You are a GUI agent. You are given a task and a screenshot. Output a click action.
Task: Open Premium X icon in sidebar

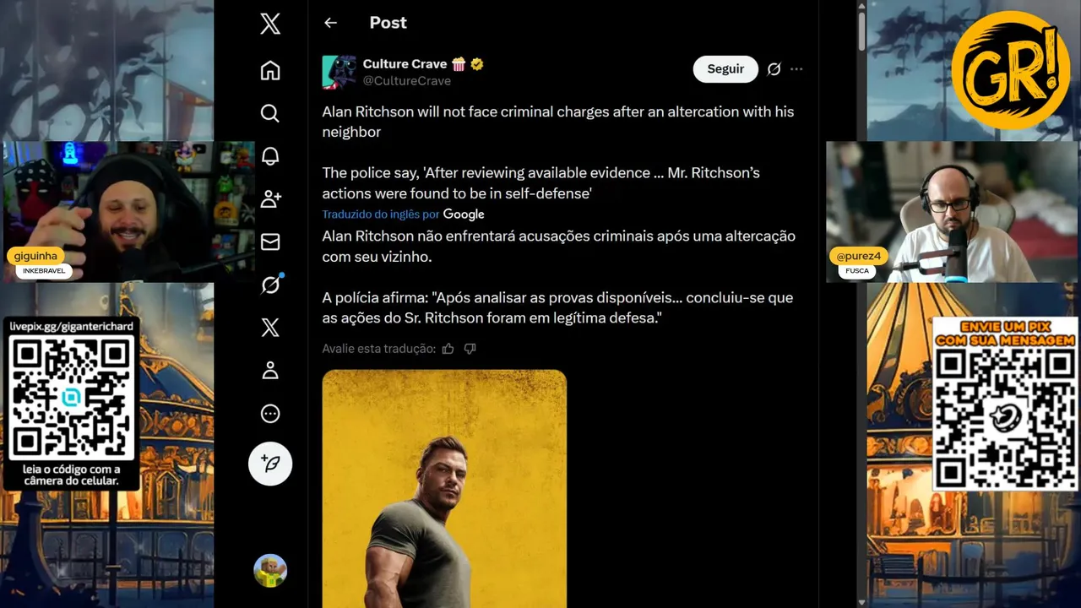coord(270,328)
